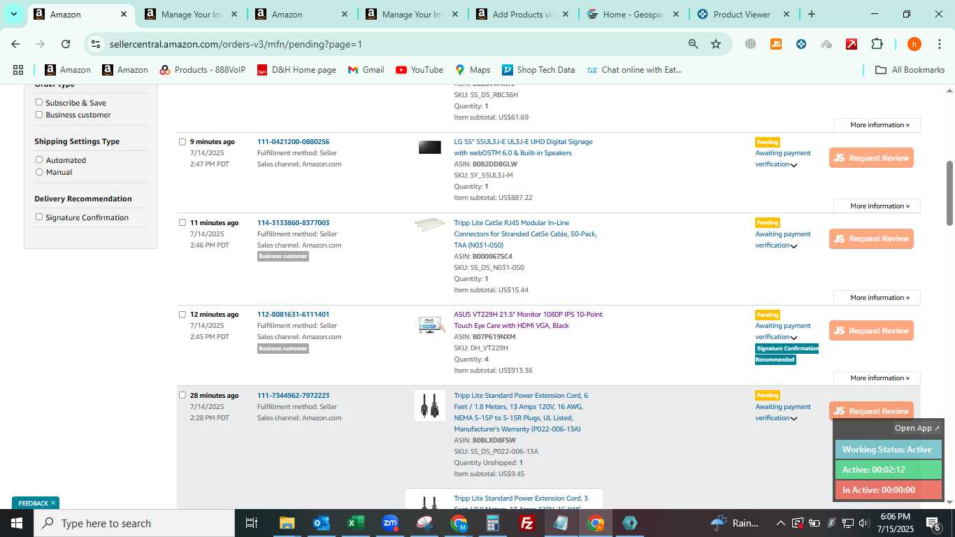Click Request Review for Tripp Lite Cat5e order
This screenshot has height=537, width=955.
point(871,239)
